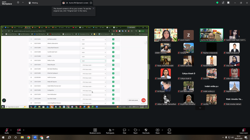Click Rayhan Arkananda black tile
The image size is (250, 140).
click(x=212, y=48)
